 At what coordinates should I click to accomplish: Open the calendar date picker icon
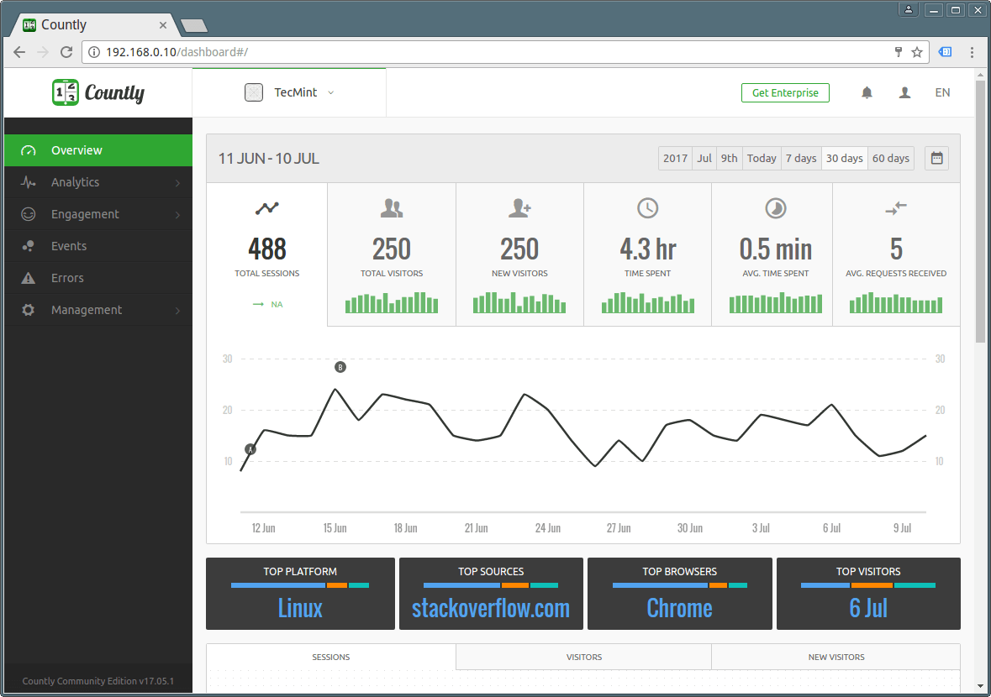coord(936,158)
